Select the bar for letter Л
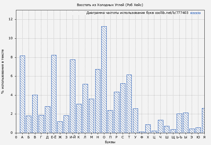Screen dimensions: 211x145 coord(85,108)
